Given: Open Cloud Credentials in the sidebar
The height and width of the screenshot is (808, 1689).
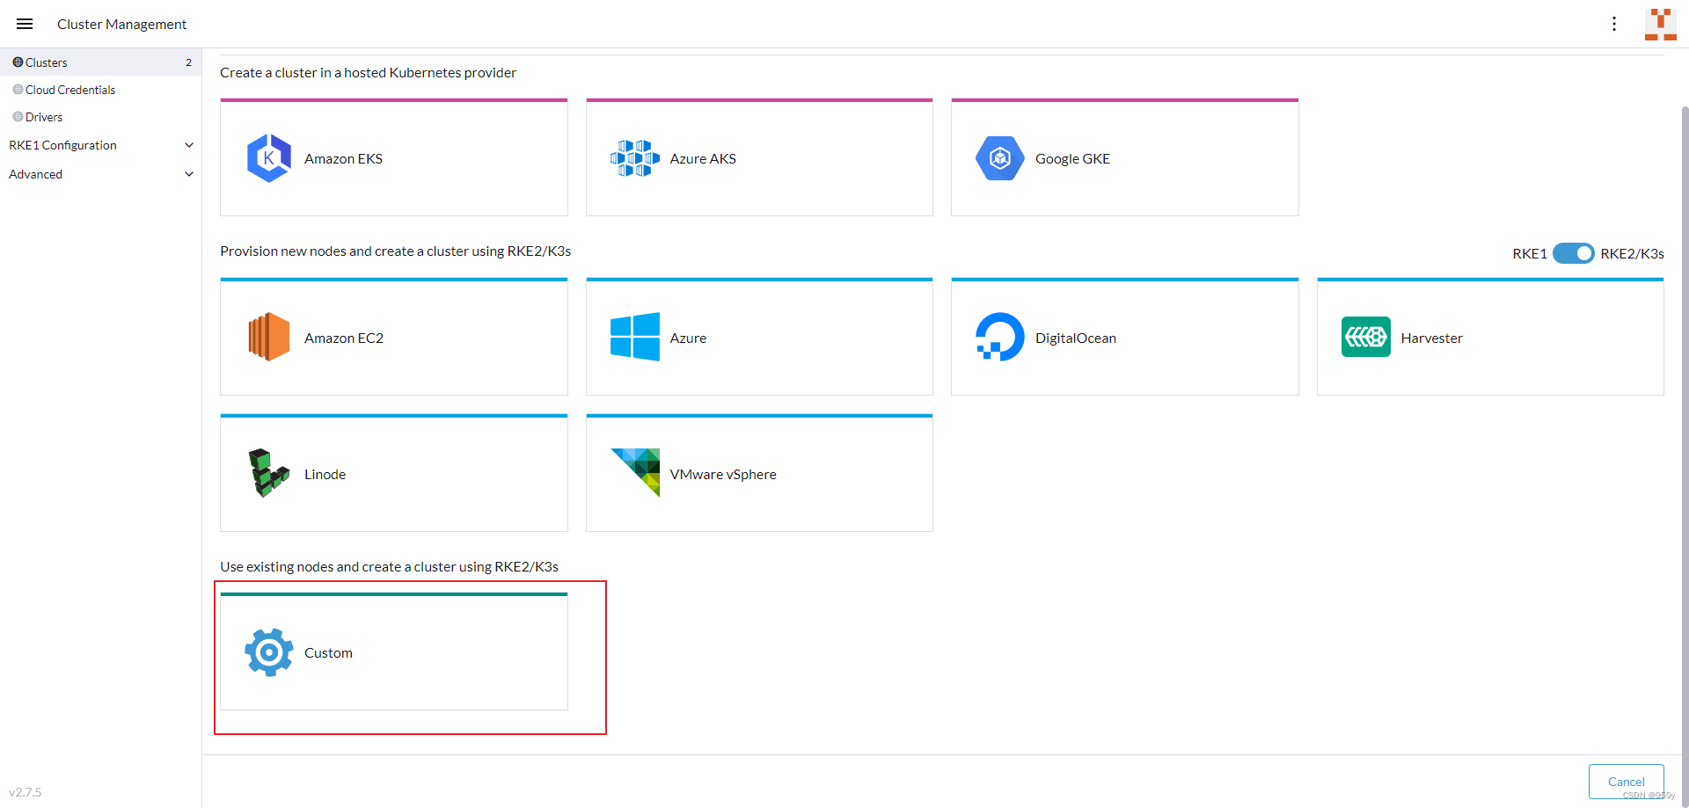Looking at the screenshot, I should tap(100, 90).
